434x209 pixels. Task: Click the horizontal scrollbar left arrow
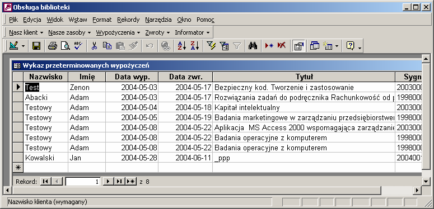point(7,190)
